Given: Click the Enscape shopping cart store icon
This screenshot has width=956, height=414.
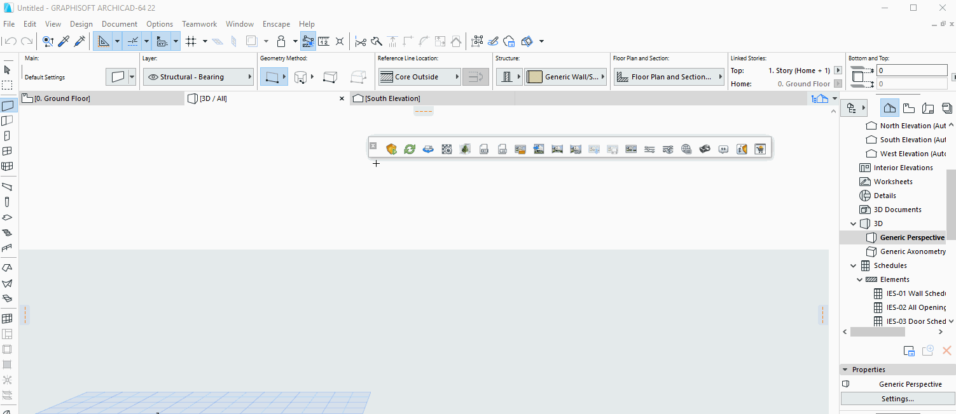Looking at the screenshot, I should (x=759, y=149).
